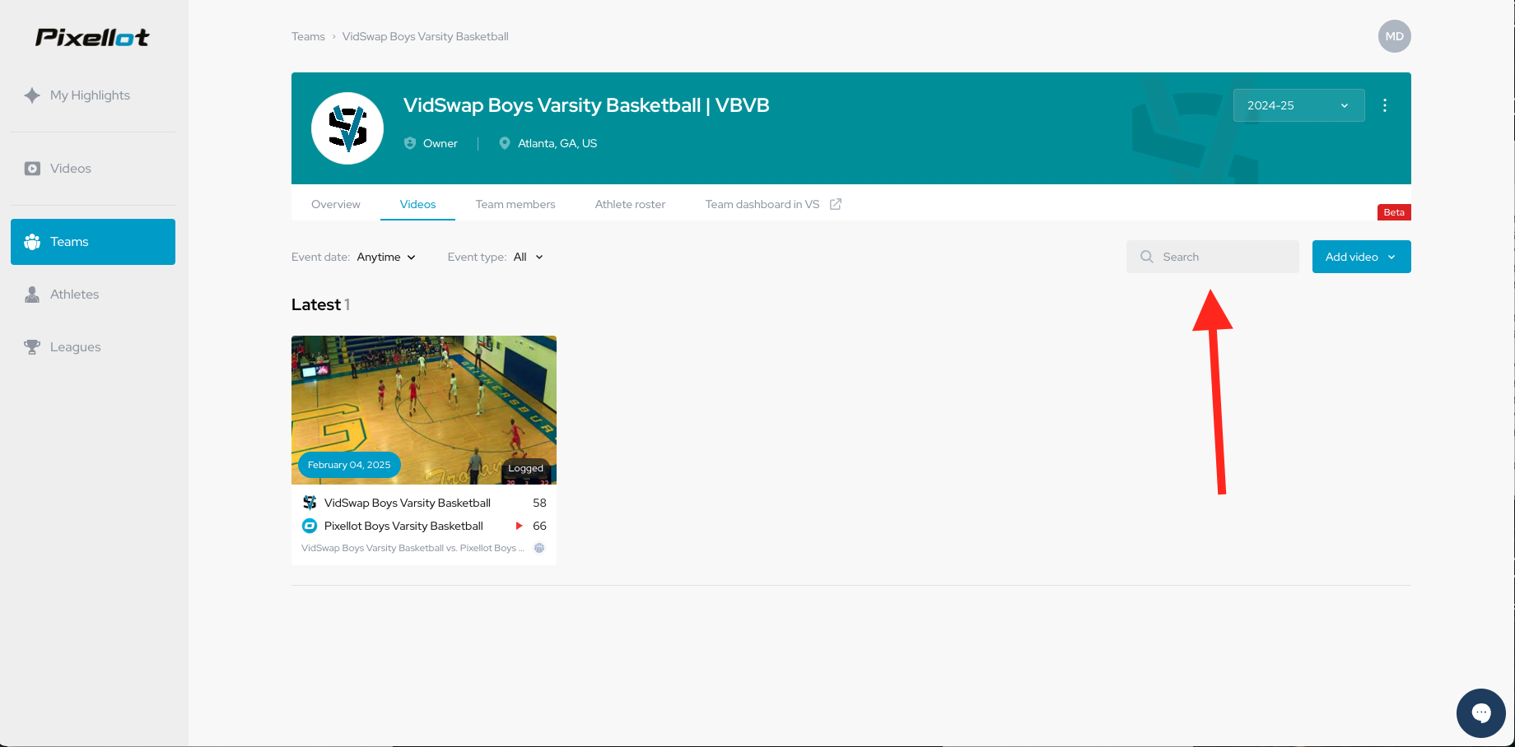Click the VidSwap team logo
Screen dimensions: 1515x747
[x=347, y=128]
